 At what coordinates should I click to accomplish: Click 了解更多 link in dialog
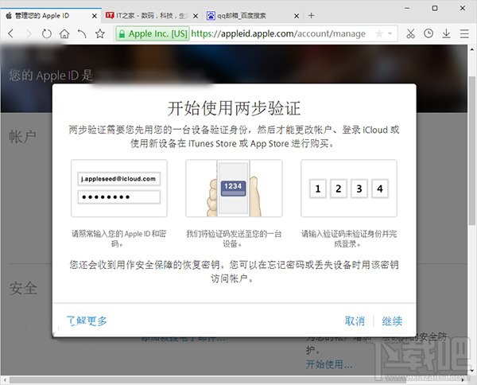[87, 321]
